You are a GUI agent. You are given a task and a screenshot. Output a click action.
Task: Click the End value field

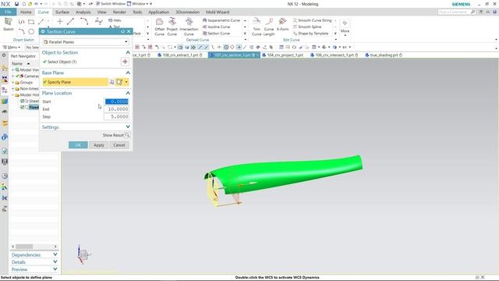[x=117, y=109]
